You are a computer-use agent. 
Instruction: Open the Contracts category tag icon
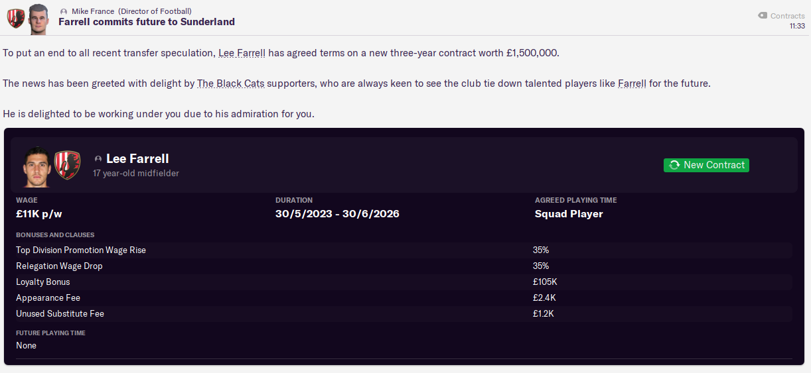763,16
